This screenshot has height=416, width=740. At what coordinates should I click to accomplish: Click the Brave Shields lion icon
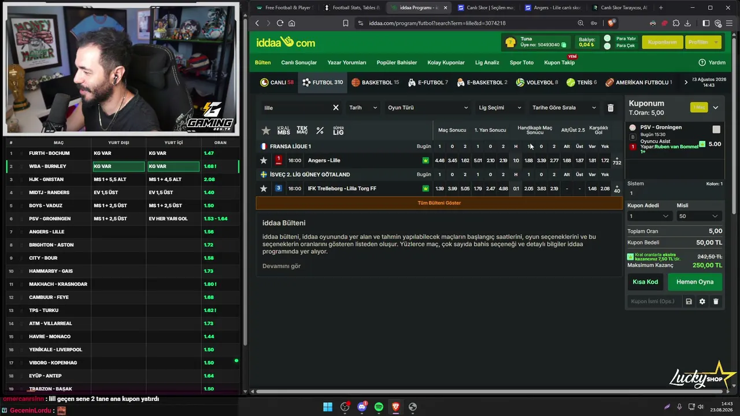(611, 23)
